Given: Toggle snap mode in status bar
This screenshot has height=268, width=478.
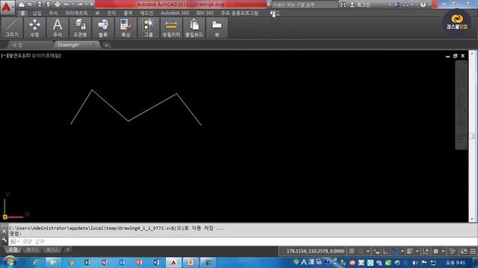Looking at the screenshot, I should [361, 252].
